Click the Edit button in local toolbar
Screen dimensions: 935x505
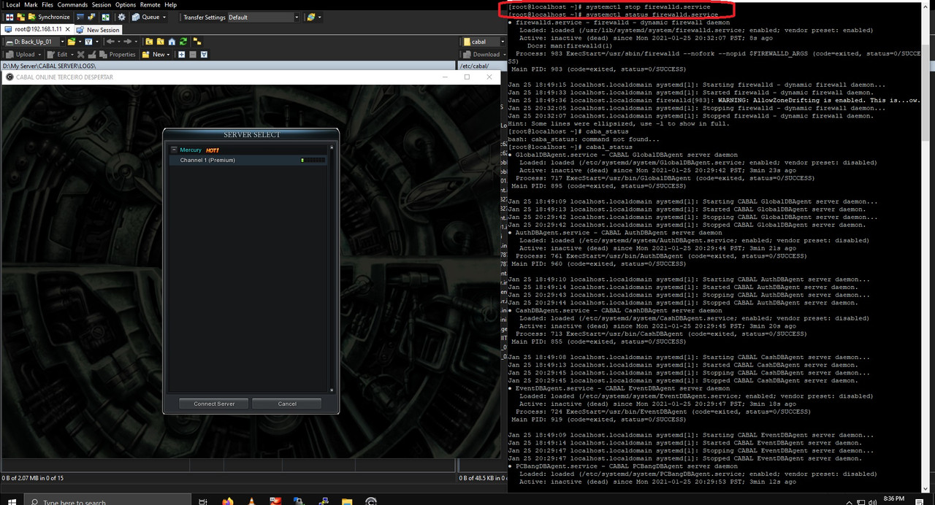[x=57, y=54]
